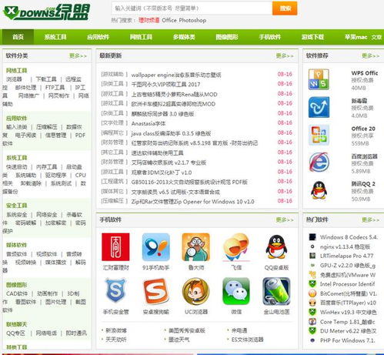
Task: Click the Sogou orange S icon
Action: (155, 291)
